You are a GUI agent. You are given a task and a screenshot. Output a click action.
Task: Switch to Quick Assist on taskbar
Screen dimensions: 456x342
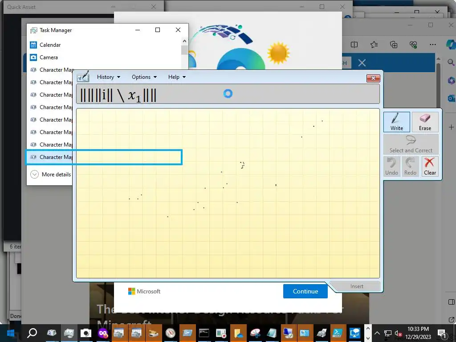[x=355, y=333]
